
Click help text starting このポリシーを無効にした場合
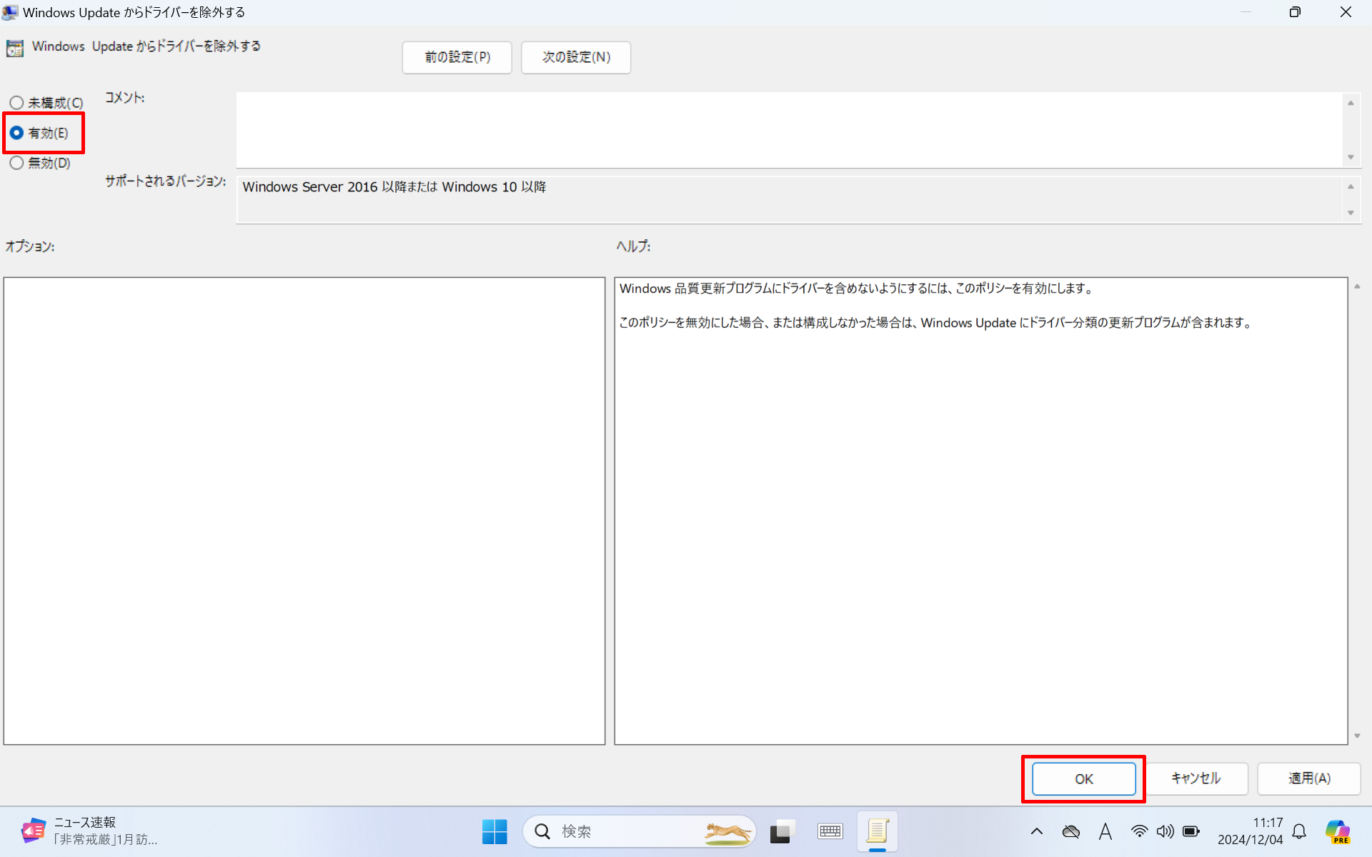936,323
